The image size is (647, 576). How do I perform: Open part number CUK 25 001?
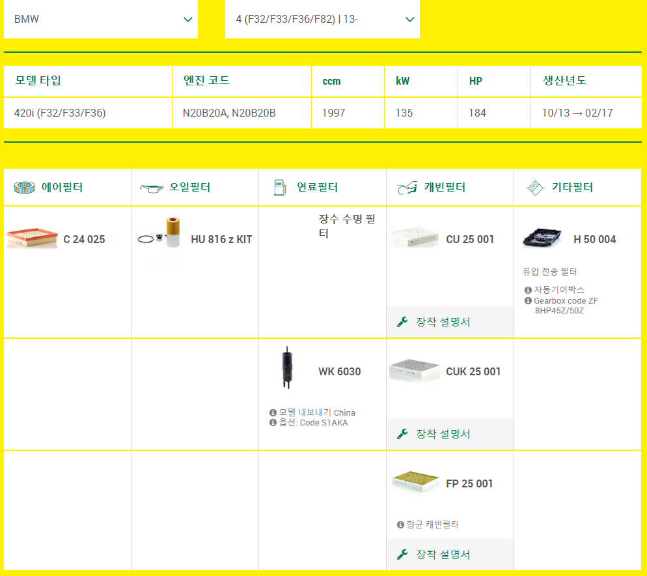click(x=473, y=371)
